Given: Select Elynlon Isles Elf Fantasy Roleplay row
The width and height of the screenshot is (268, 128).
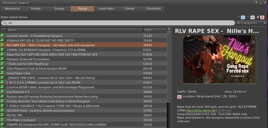Looking at the screenshot, I should [x=83, y=97].
